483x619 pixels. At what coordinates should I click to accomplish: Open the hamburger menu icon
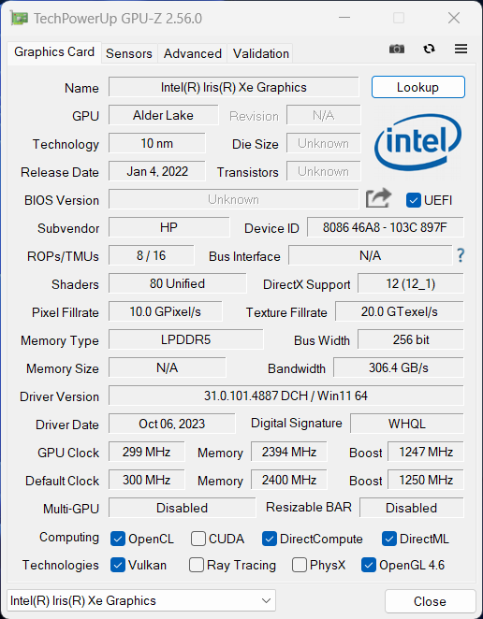[x=461, y=49]
